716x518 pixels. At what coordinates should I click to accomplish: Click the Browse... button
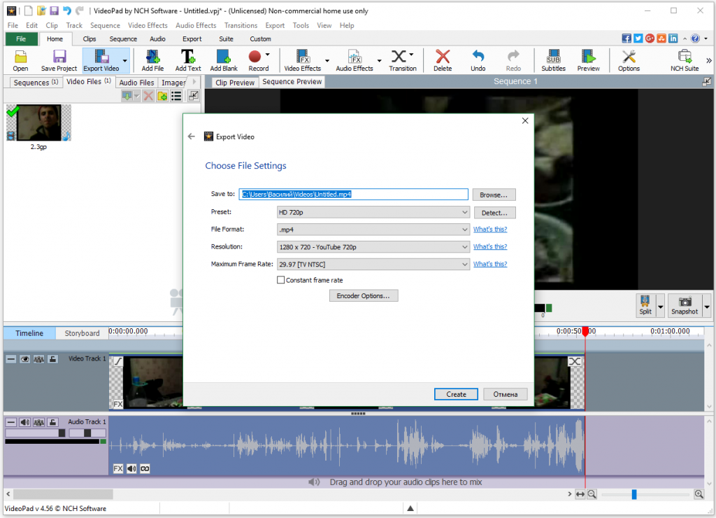point(494,195)
